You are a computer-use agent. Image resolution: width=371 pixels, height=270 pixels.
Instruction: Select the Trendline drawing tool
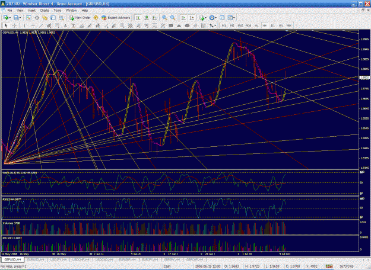[41, 25]
